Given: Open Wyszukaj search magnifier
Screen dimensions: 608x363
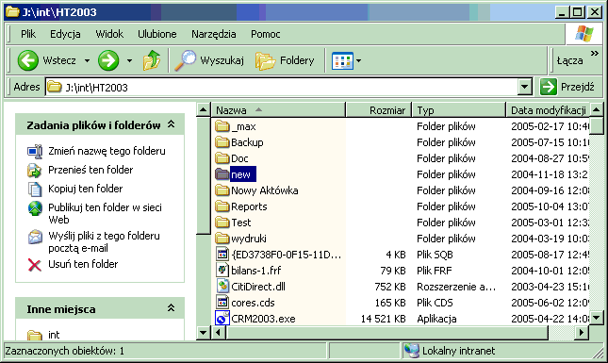Looking at the screenshot, I should click(185, 60).
